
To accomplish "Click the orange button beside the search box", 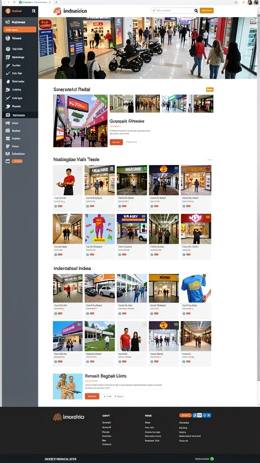I will [206, 11].
